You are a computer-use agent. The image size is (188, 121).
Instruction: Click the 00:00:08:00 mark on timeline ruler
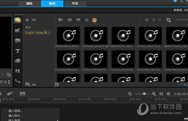click(x=34, y=99)
